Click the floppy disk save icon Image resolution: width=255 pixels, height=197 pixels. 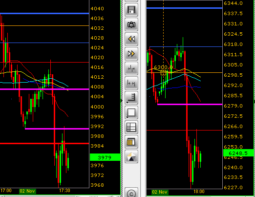coord(131,10)
